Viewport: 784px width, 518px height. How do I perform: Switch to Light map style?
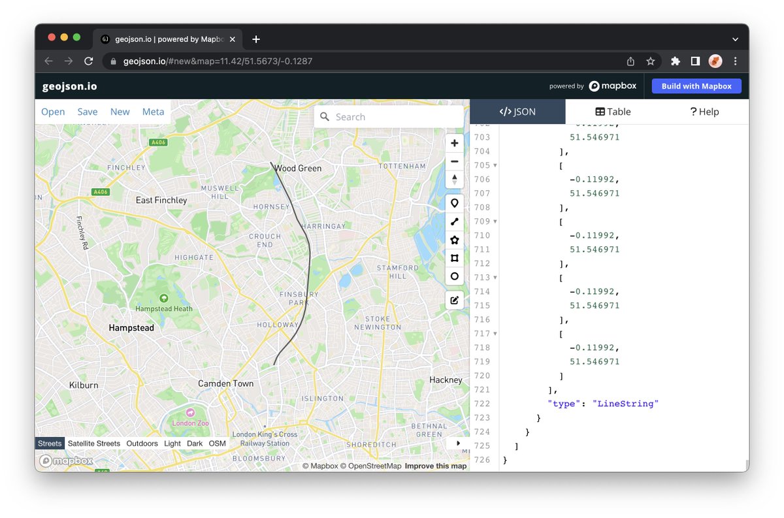(x=172, y=444)
